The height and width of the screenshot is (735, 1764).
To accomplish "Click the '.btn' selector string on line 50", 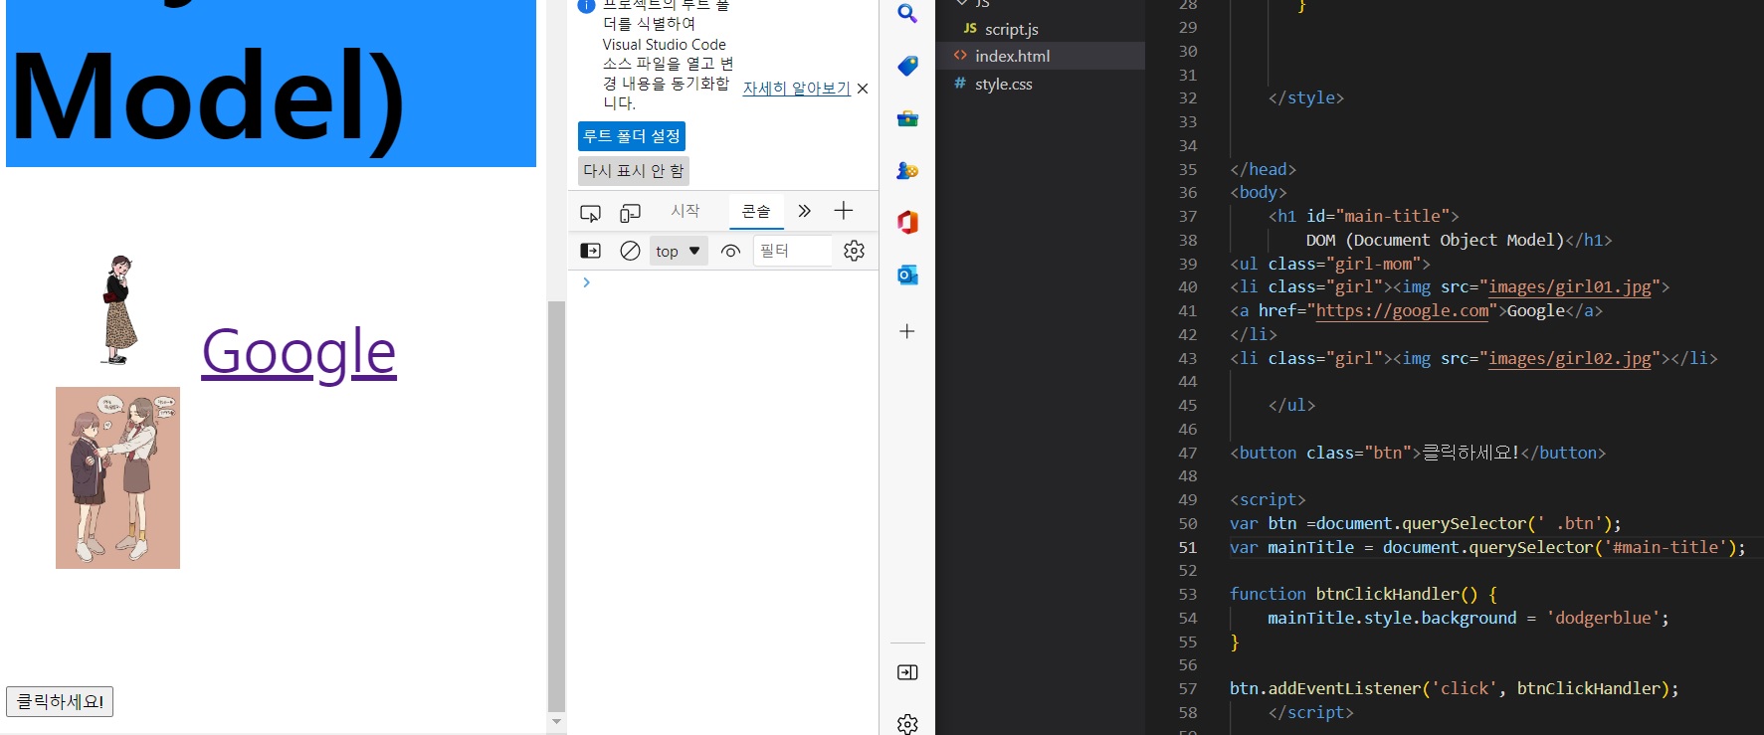I will click(x=1570, y=523).
